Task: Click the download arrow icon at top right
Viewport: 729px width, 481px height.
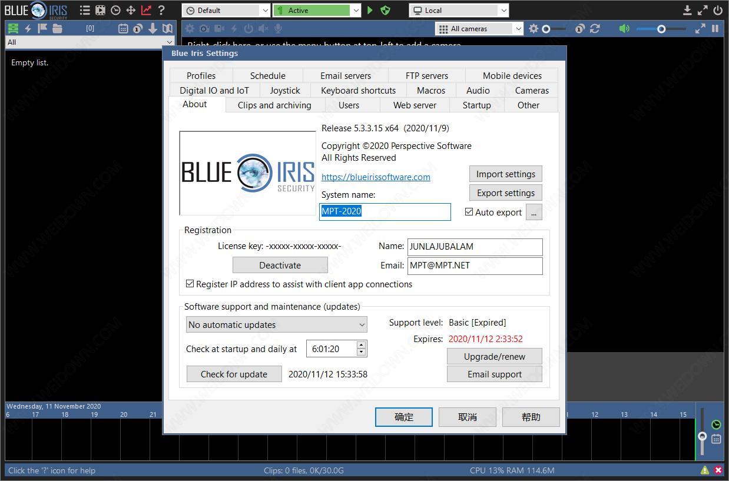Action: click(687, 10)
